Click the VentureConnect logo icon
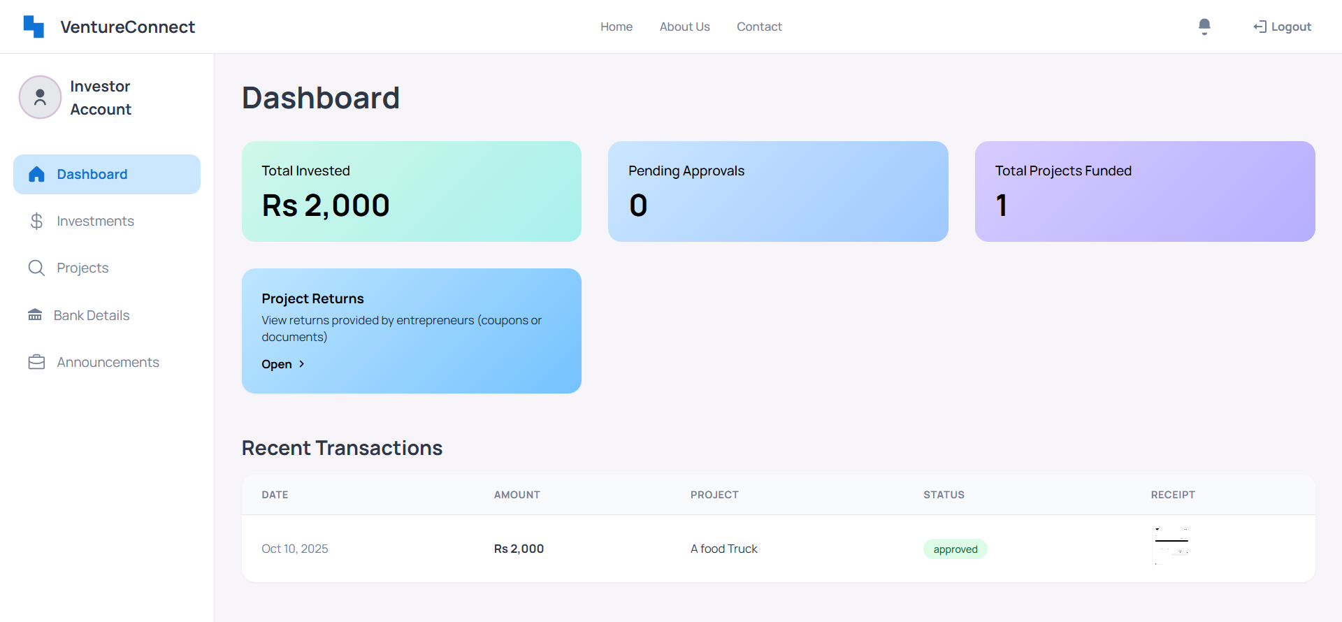 point(34,27)
